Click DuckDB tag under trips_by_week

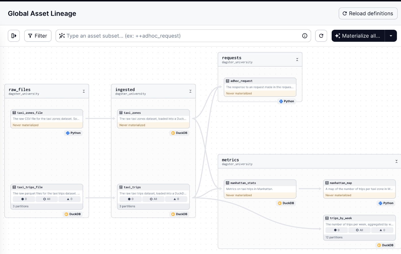pos(386,245)
